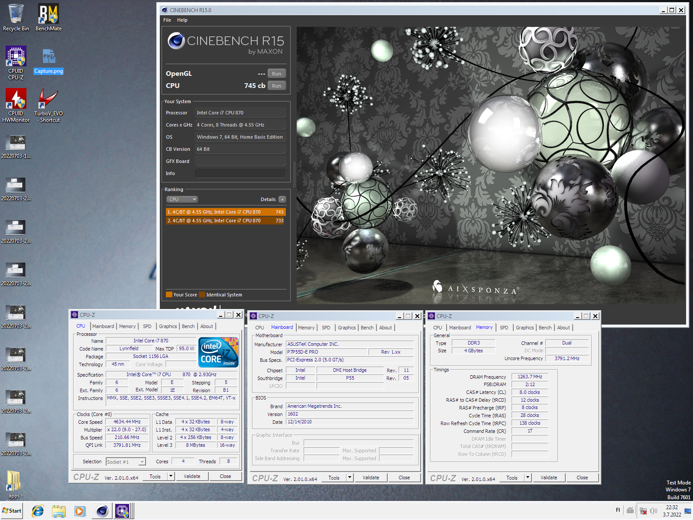Screen dimensions: 693x520
Task: Open Bench tab in middle CPU-Z window
Action: point(367,328)
